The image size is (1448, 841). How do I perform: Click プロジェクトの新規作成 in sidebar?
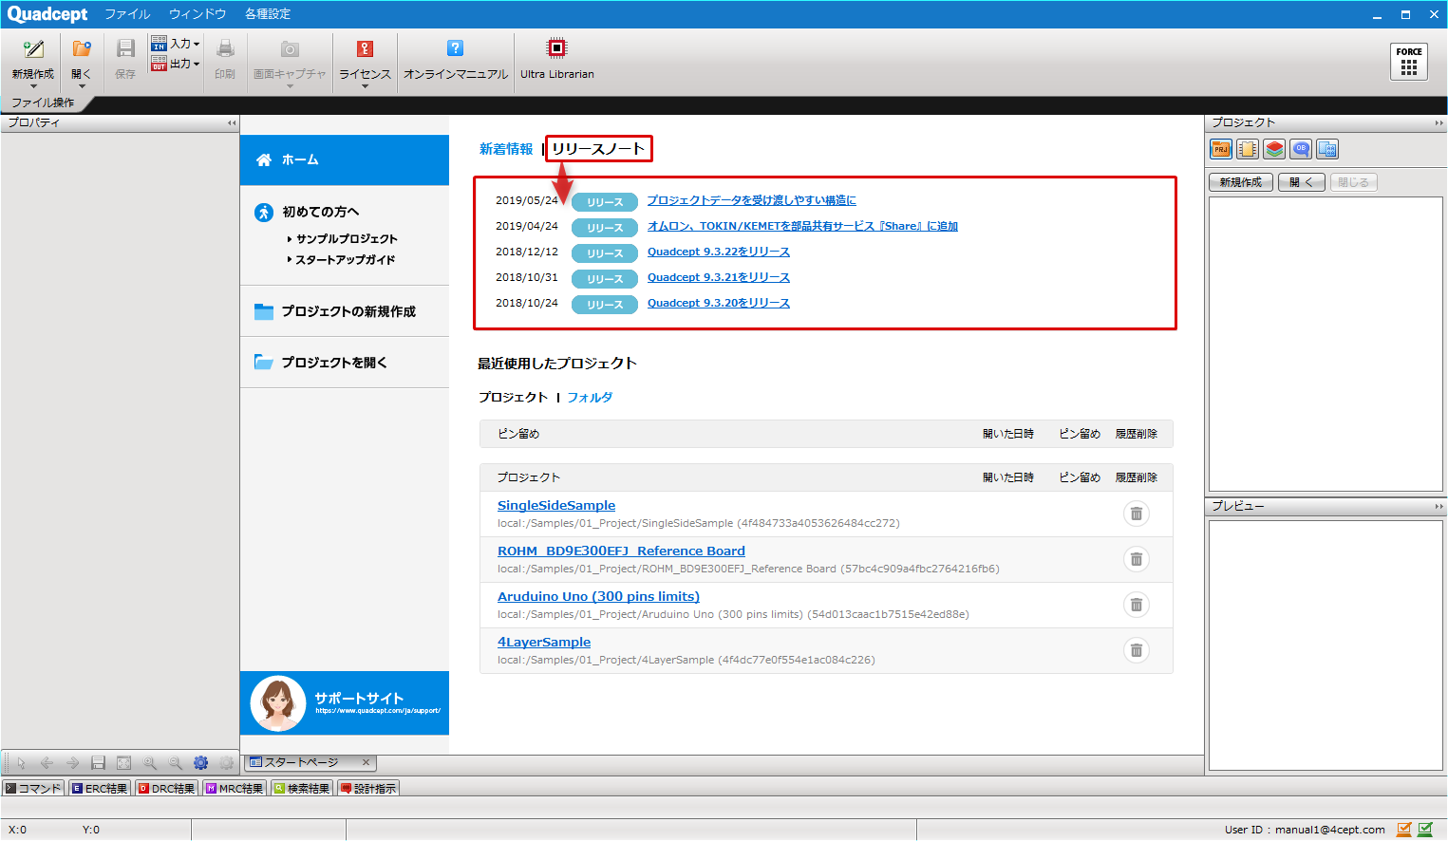(345, 311)
